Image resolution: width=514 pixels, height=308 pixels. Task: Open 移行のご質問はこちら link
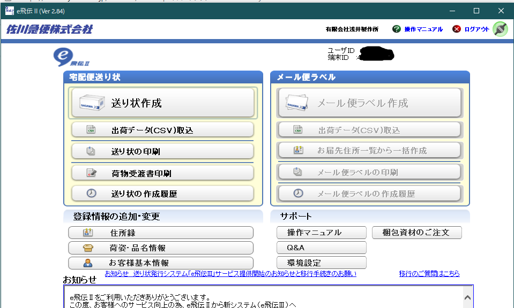click(429, 273)
